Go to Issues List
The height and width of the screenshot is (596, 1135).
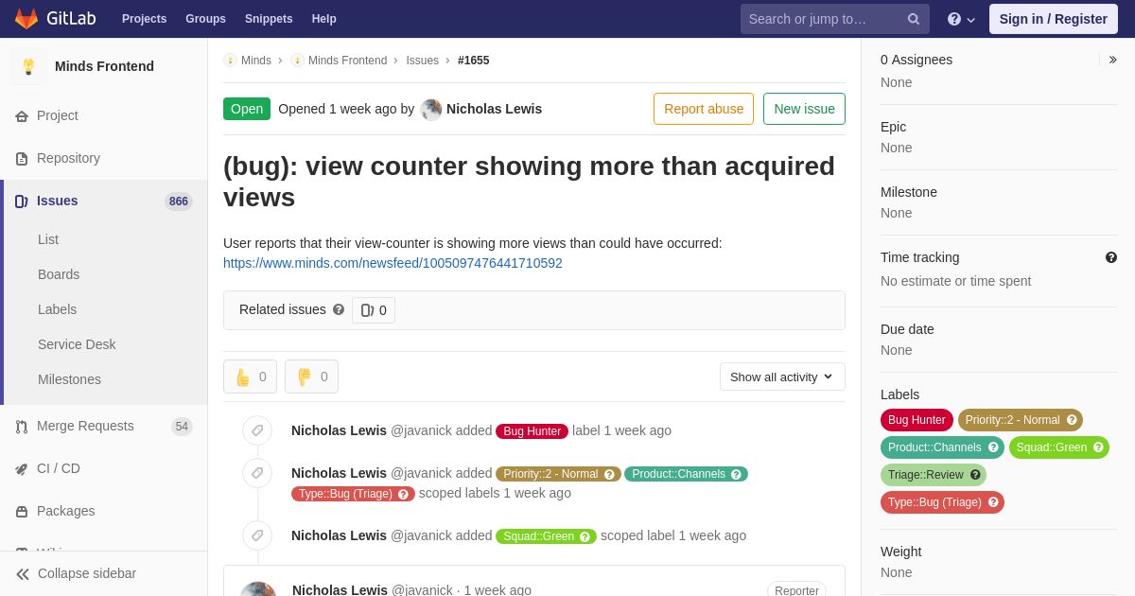pos(48,239)
